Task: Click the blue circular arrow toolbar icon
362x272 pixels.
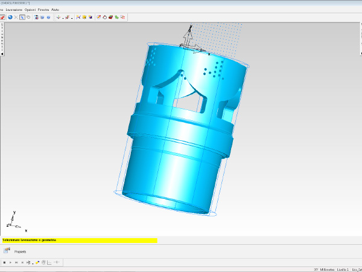Action: (x=8, y=18)
